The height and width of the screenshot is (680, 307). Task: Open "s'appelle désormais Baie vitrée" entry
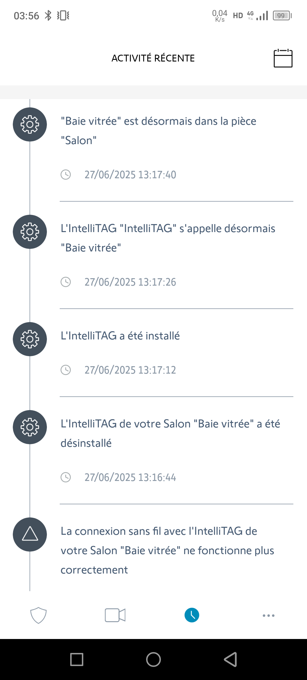click(168, 238)
